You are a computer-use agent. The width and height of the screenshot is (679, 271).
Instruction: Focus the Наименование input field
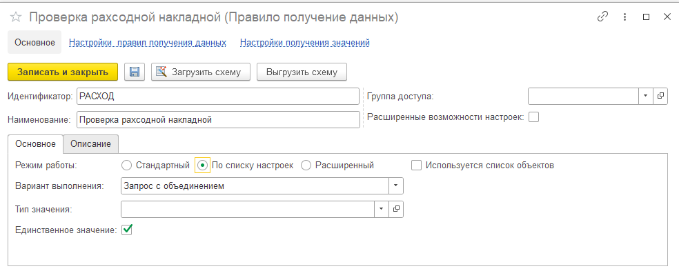pyautogui.click(x=218, y=120)
